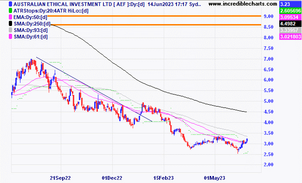
Task: Click the 01Dec22 date axis label
Action: click(x=112, y=178)
